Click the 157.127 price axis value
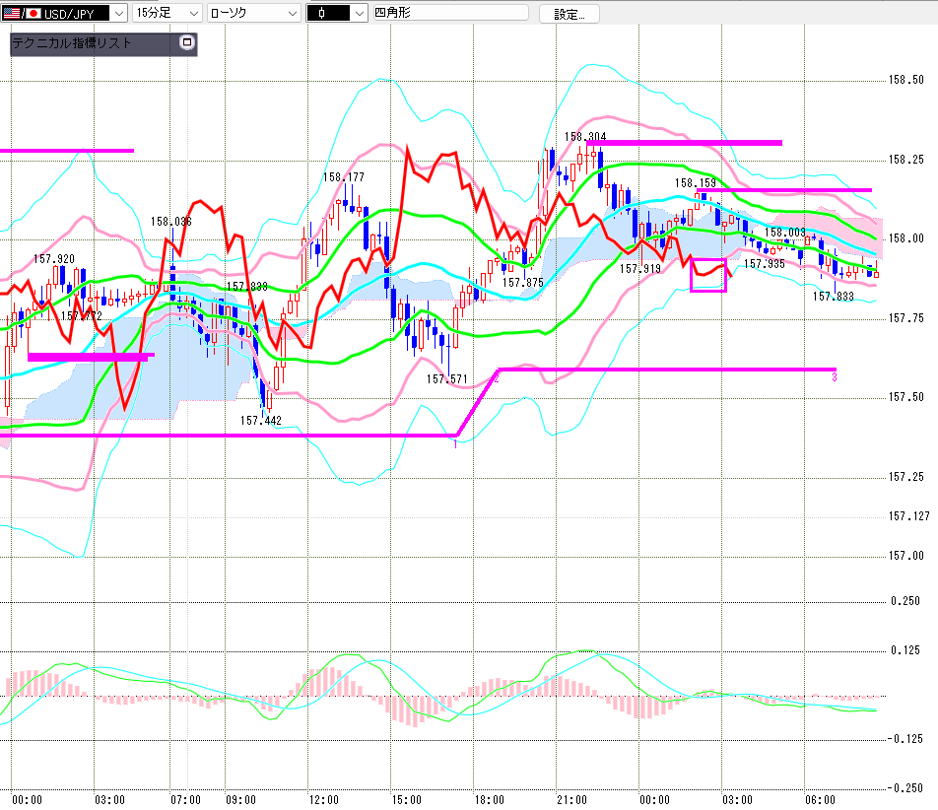The image size is (938, 810). click(x=908, y=516)
